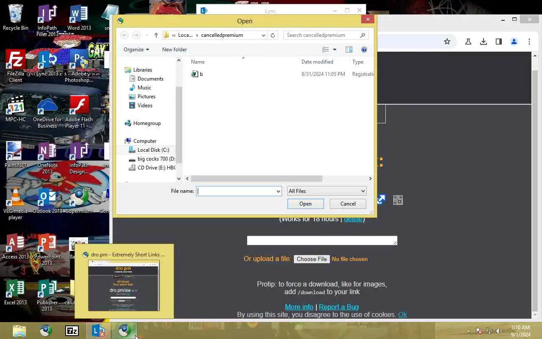The image size is (542, 339).
Task: Open browser downloads icon
Action: 484,42
